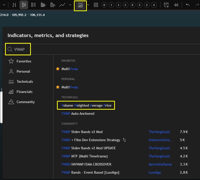Expand the Indicators favorites dropdown arrow
The height and width of the screenshot is (180, 200).
pyautogui.click(x=88, y=5)
